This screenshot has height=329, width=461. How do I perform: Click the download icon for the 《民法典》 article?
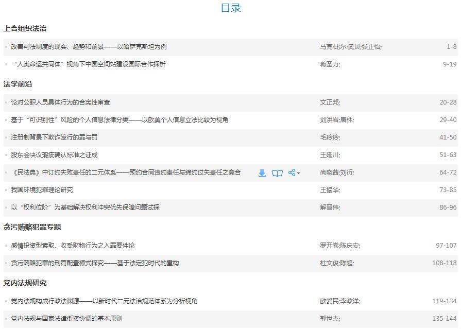tap(262, 173)
